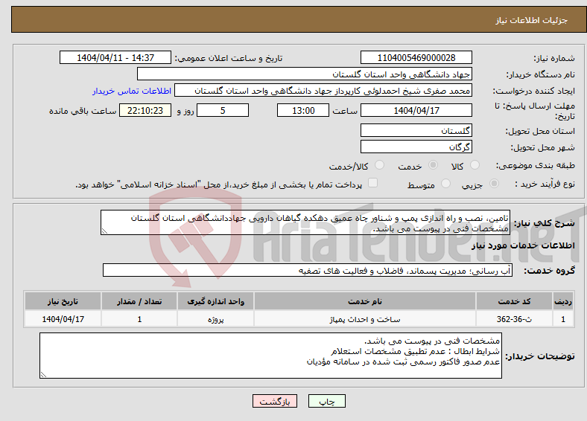Screen dimensions: 587x421
Task: Click the ساعت باقی مانده label
Action: click(83, 111)
